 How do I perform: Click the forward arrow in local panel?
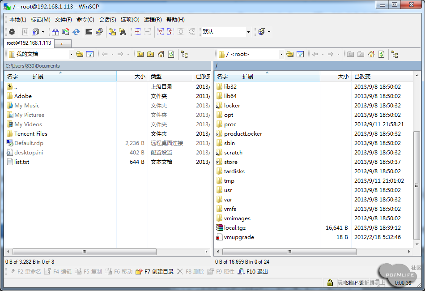coord(120,54)
